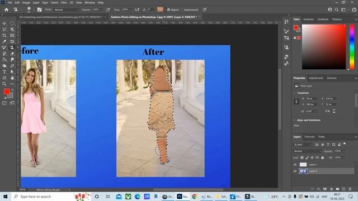Delete the selected layer with trash icon
The height and width of the screenshot is (201, 358).
pos(350,189)
